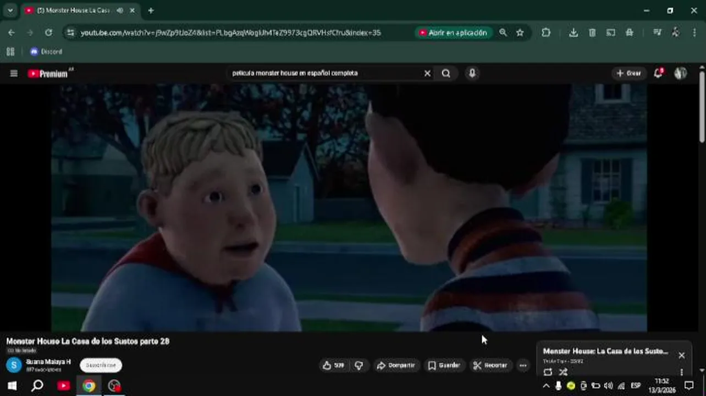Close the playlist mini panel
706x396 pixels.
681,355
